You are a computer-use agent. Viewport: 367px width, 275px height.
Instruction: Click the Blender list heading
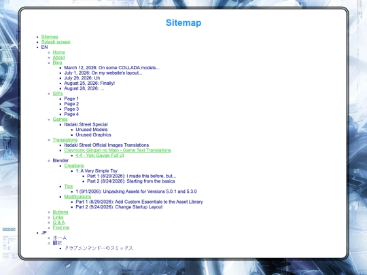click(60, 160)
